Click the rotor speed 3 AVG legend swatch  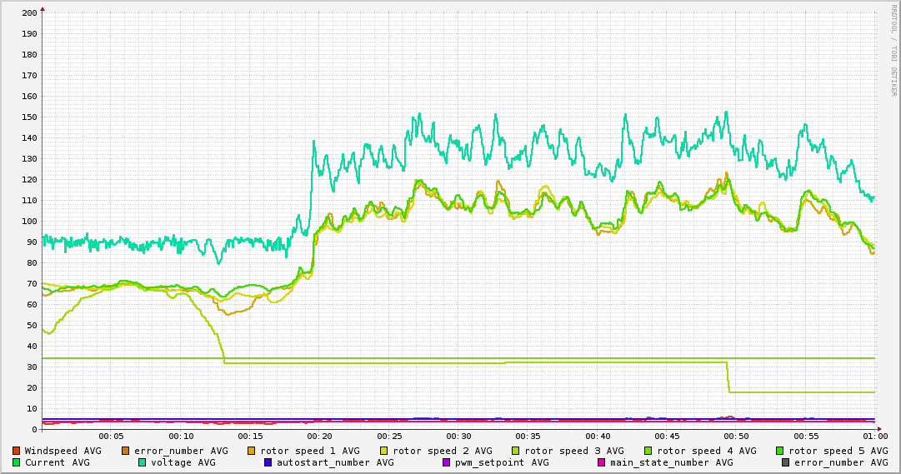[x=516, y=451]
